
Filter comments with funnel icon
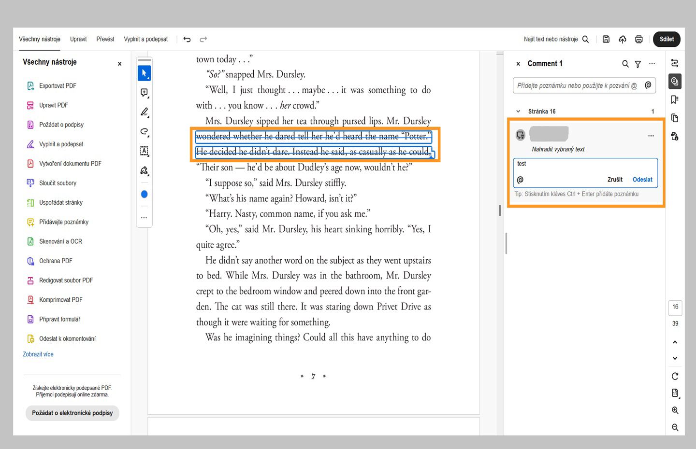[x=638, y=64]
